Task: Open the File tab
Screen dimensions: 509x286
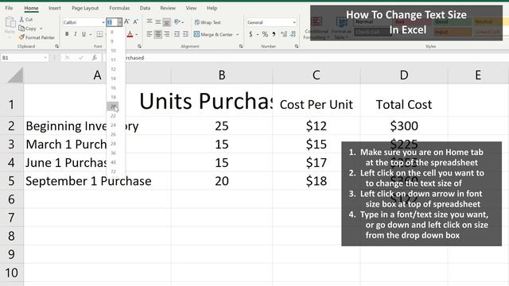Action: click(x=9, y=8)
